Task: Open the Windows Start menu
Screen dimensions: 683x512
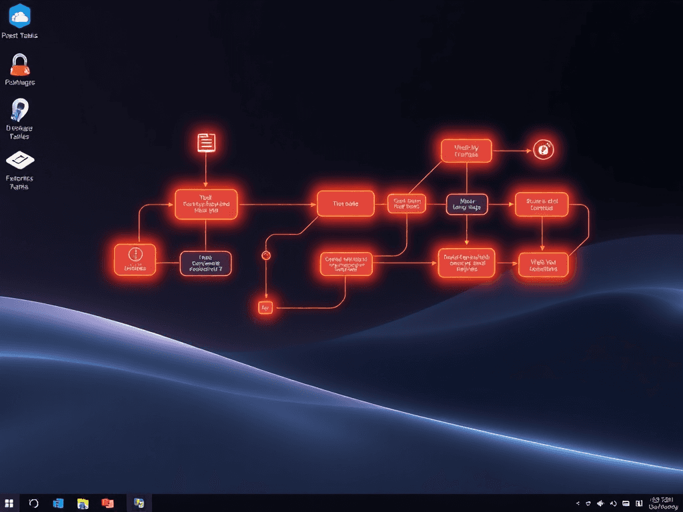Action: tap(9, 503)
